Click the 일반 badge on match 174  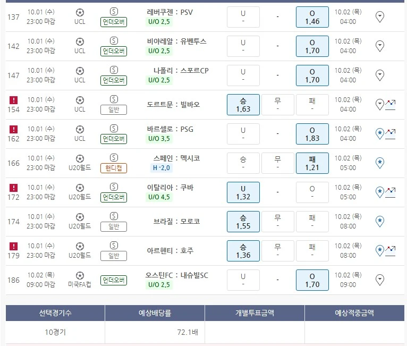(114, 226)
